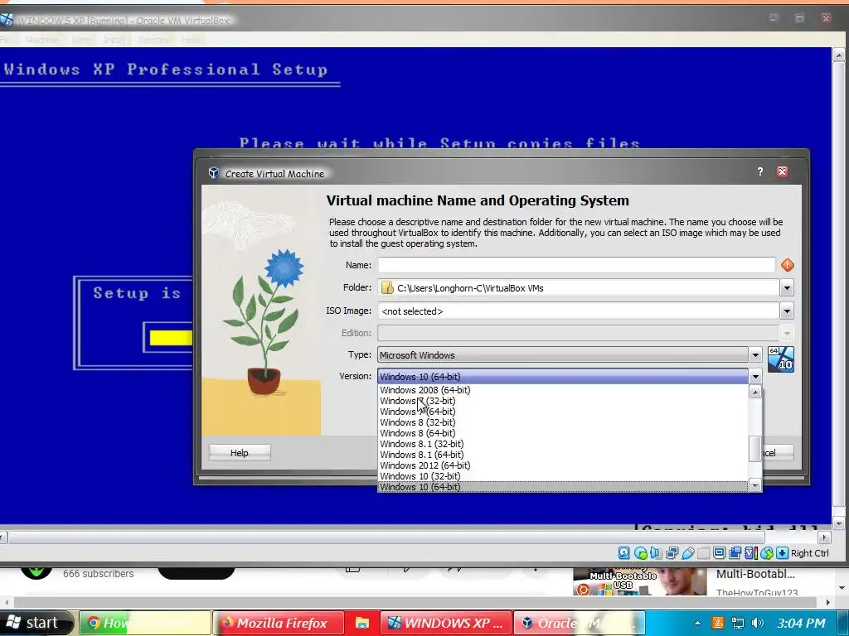Click the network adapters status icon

tap(672, 552)
